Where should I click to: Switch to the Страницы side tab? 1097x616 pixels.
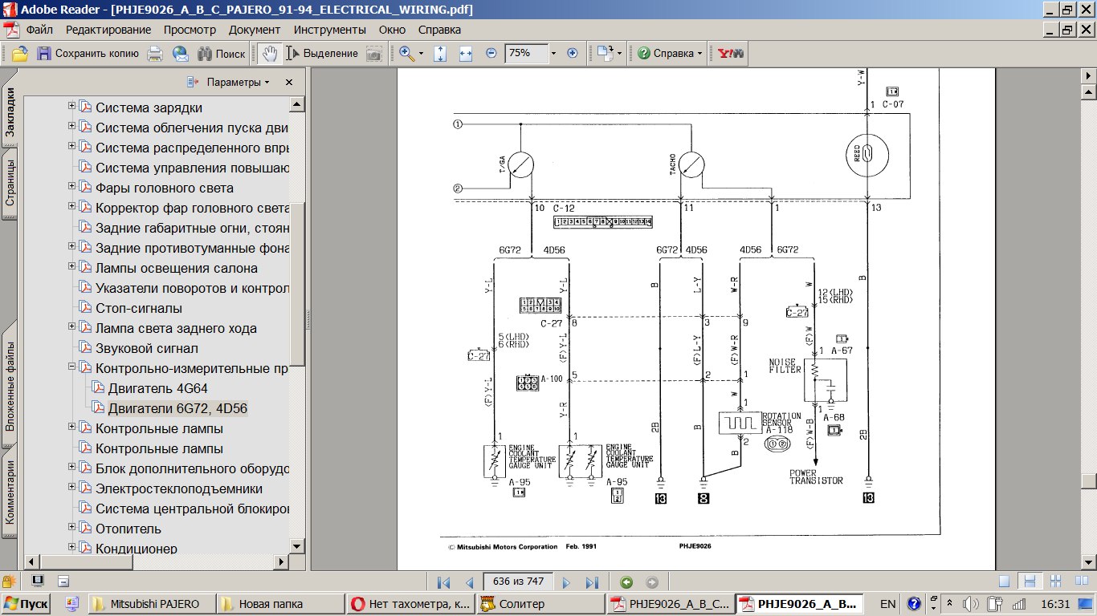[x=10, y=184]
